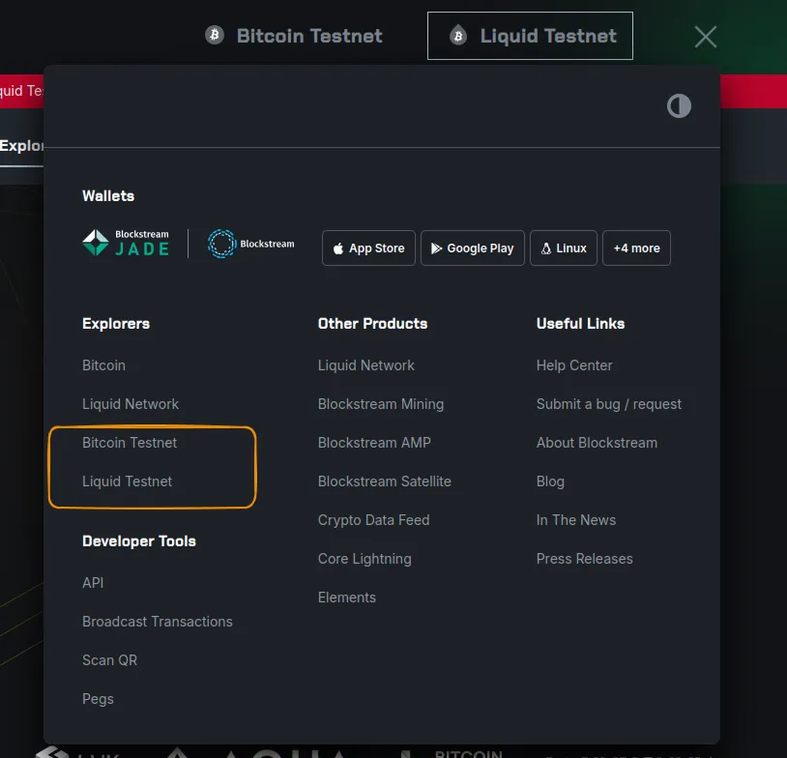Select Scan QR from Developer Tools

[x=109, y=660]
